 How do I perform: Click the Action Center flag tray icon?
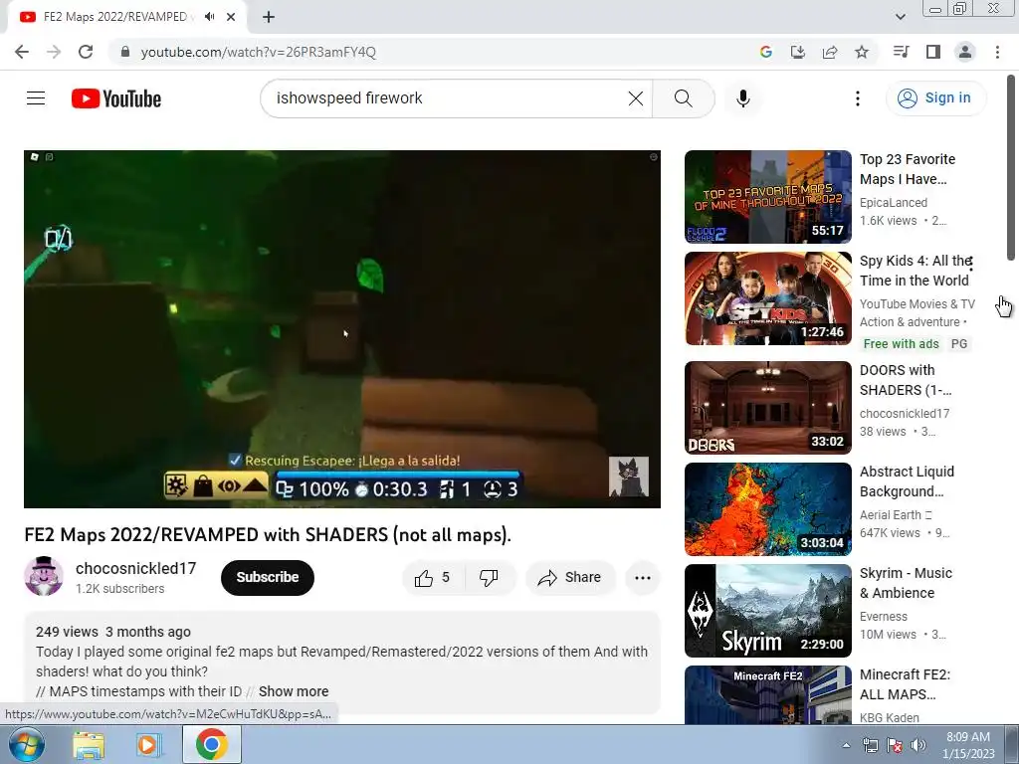895,745
